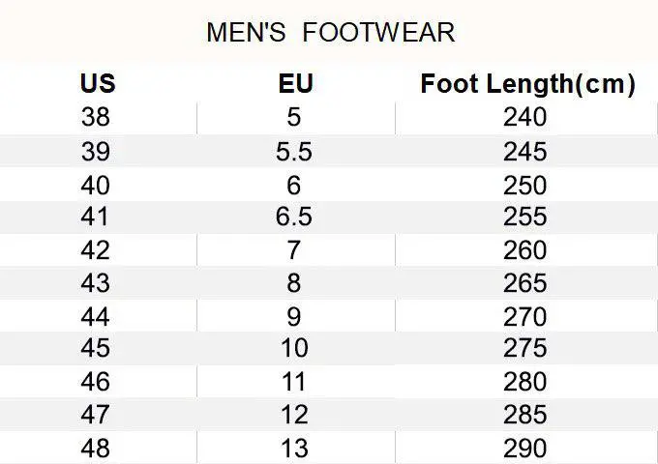Select EU size 6.5 cell
This screenshot has width=658, height=464.
294,217
